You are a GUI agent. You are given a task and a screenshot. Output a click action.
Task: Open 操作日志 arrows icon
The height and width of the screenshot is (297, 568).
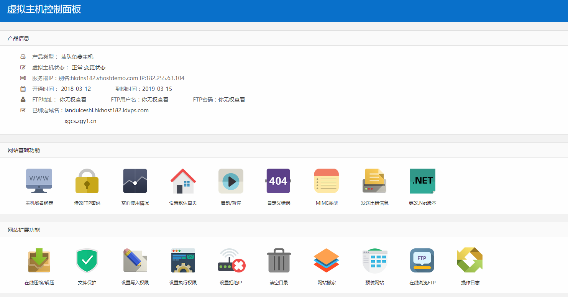coord(470,261)
